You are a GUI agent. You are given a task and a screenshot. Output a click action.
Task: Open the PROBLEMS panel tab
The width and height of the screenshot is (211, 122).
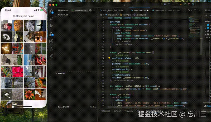click(x=105, y=111)
